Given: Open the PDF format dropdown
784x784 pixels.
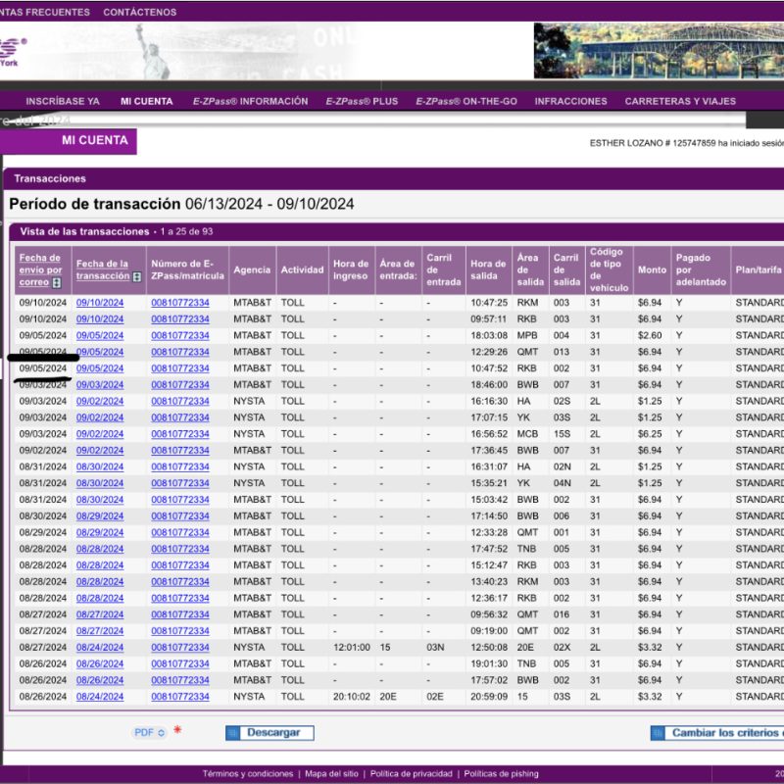Looking at the screenshot, I should coord(150,732).
